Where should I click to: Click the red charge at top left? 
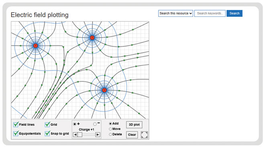35,46
